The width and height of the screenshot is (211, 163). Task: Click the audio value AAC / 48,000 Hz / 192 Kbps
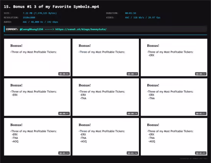[40, 22]
